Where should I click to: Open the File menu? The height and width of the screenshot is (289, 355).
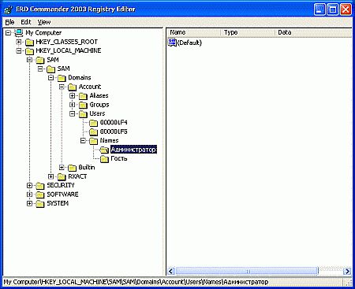9,22
